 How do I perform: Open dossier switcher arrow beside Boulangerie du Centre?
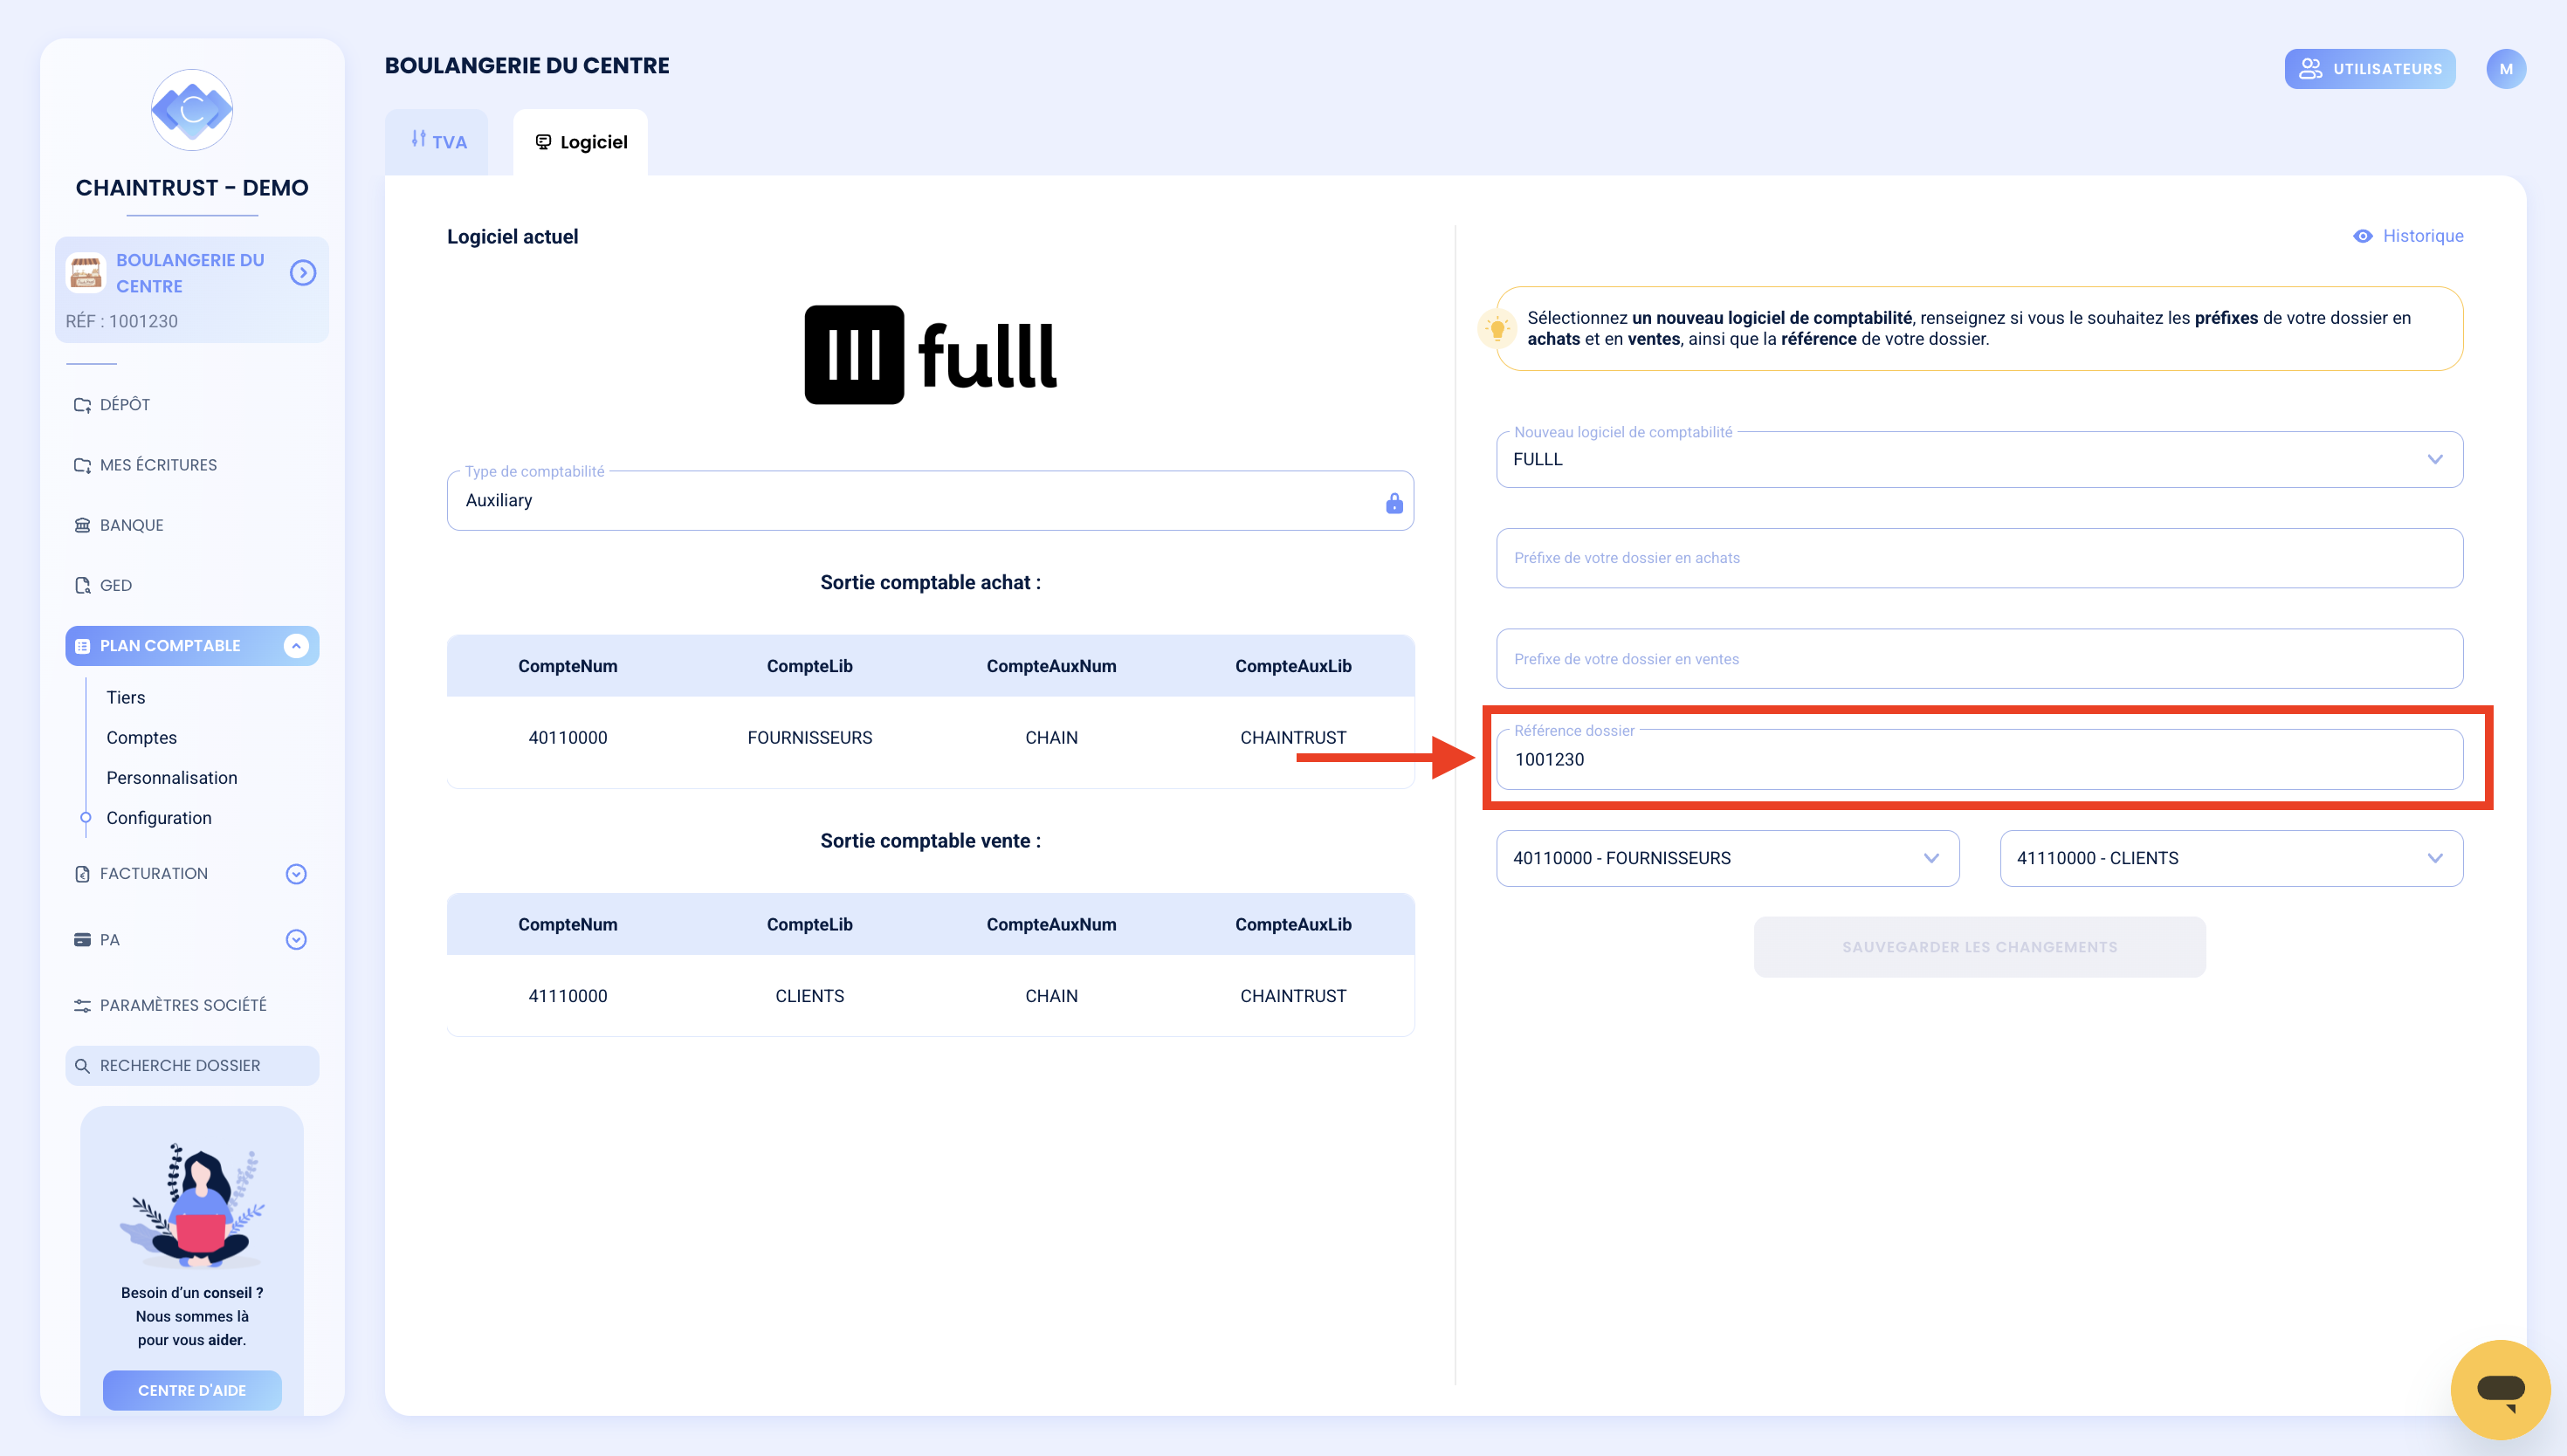pyautogui.click(x=303, y=272)
